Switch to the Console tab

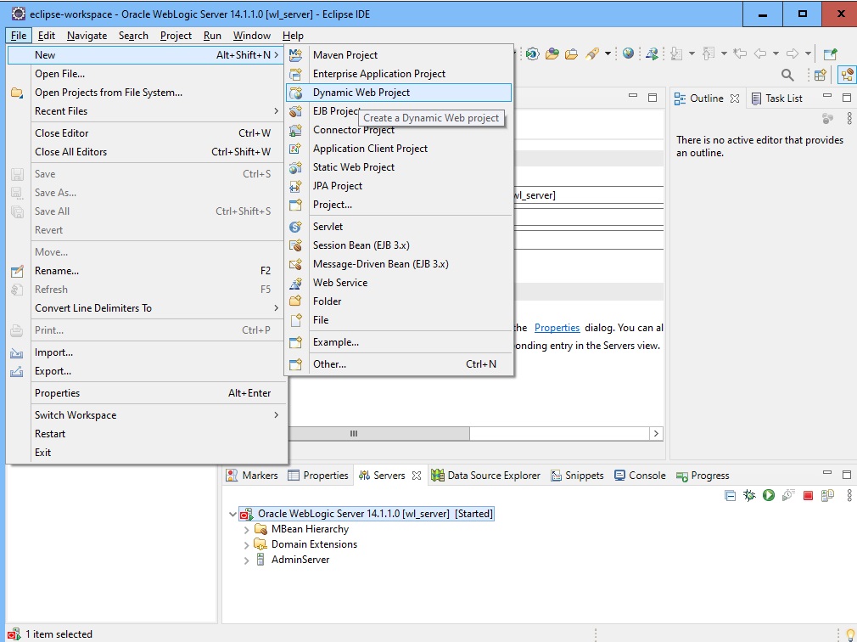pos(640,476)
